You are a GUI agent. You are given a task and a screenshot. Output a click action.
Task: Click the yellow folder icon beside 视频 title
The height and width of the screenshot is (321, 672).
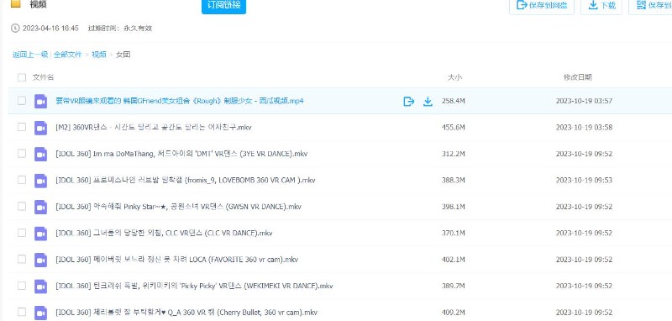pos(15,4)
